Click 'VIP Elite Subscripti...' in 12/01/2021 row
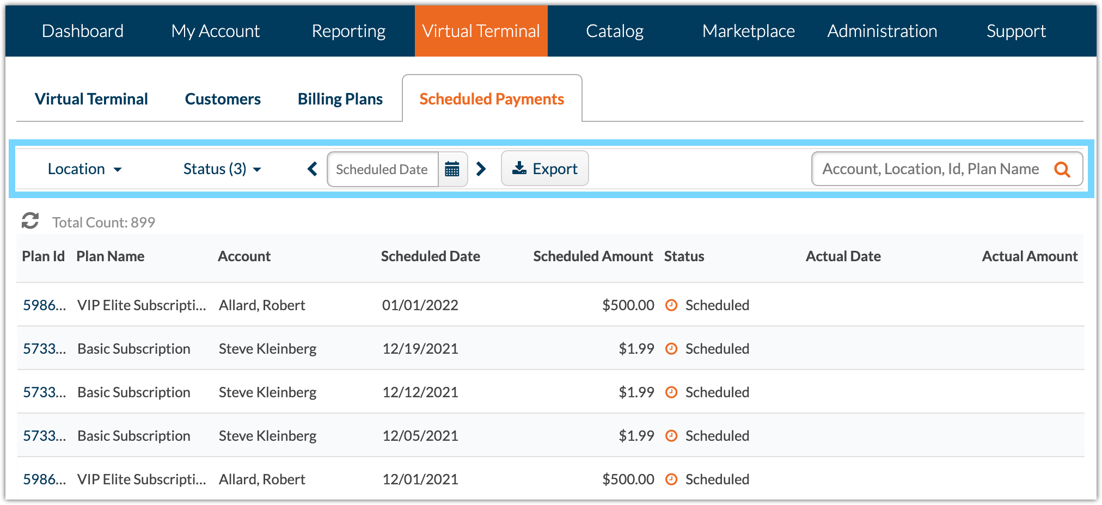 click(142, 479)
